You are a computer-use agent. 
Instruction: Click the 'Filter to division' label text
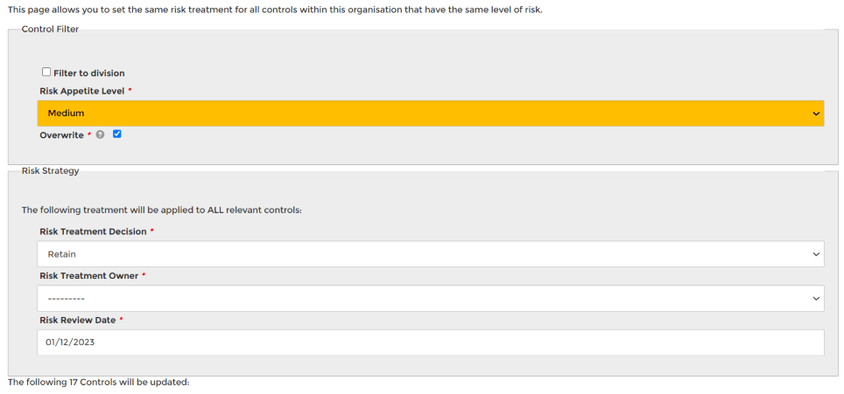tap(89, 73)
